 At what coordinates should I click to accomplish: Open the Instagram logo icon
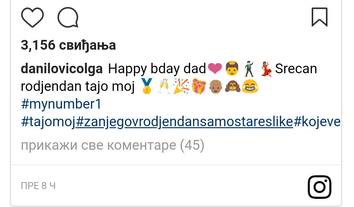pos(320,187)
